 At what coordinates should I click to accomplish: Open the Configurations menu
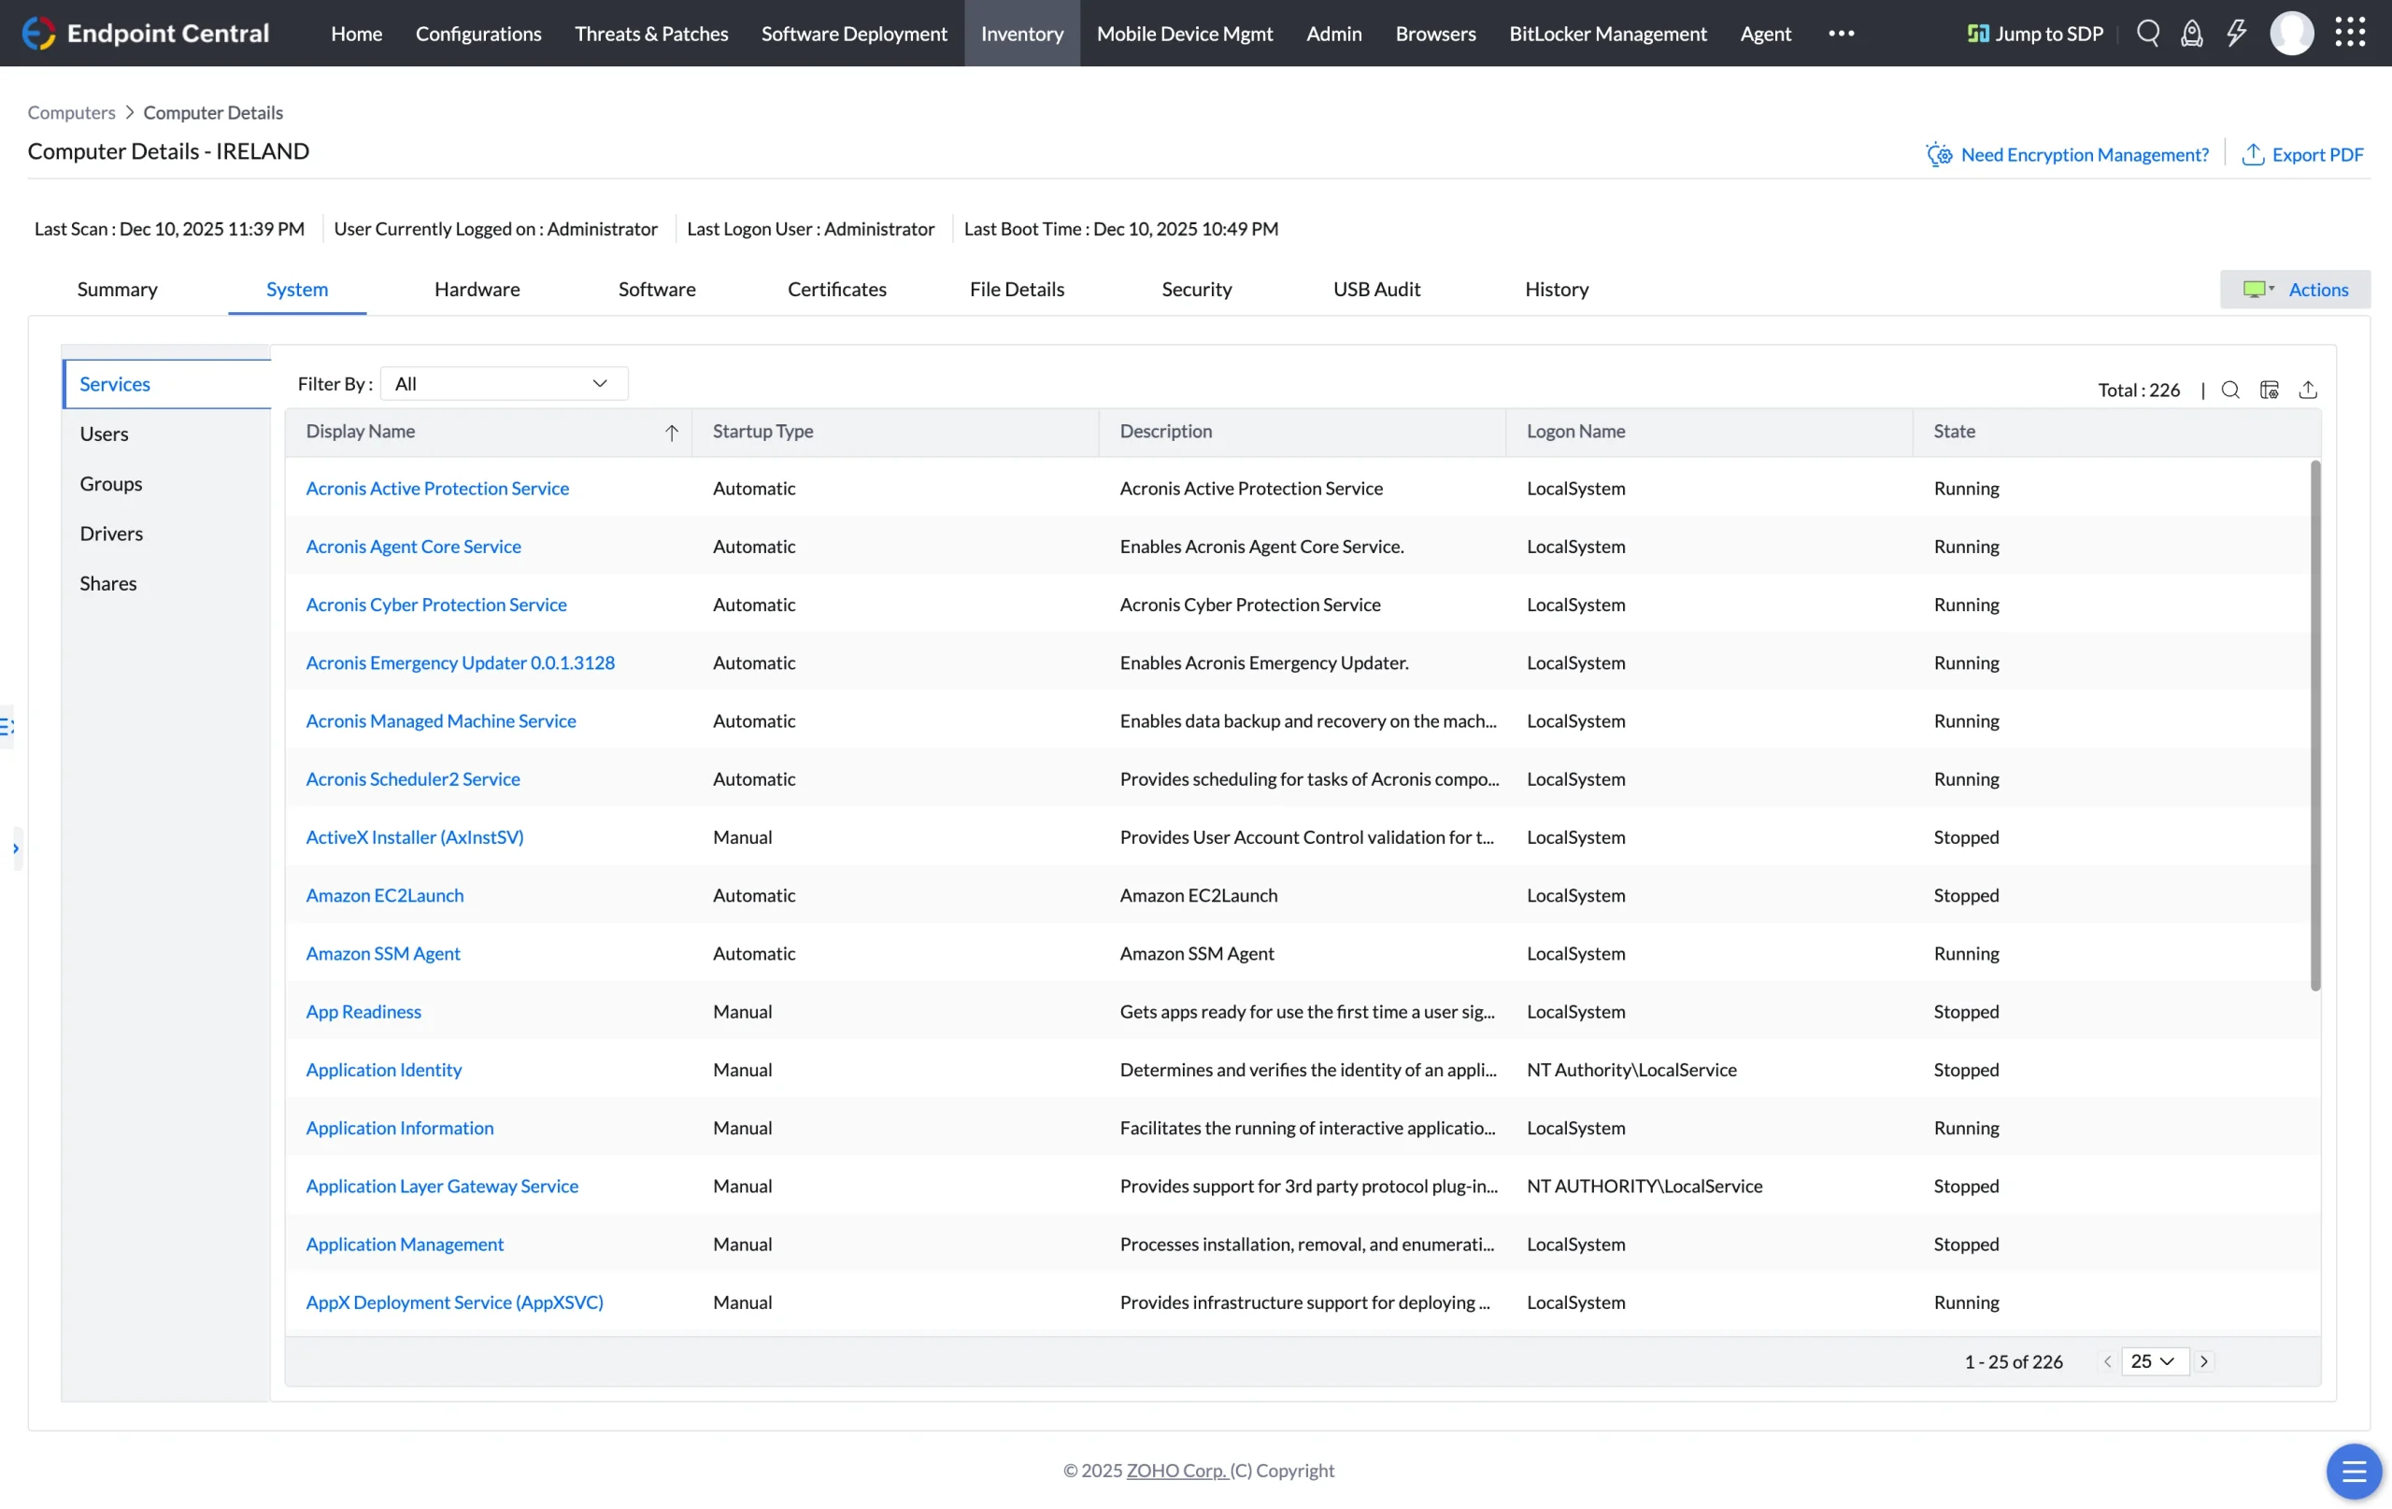(x=477, y=33)
